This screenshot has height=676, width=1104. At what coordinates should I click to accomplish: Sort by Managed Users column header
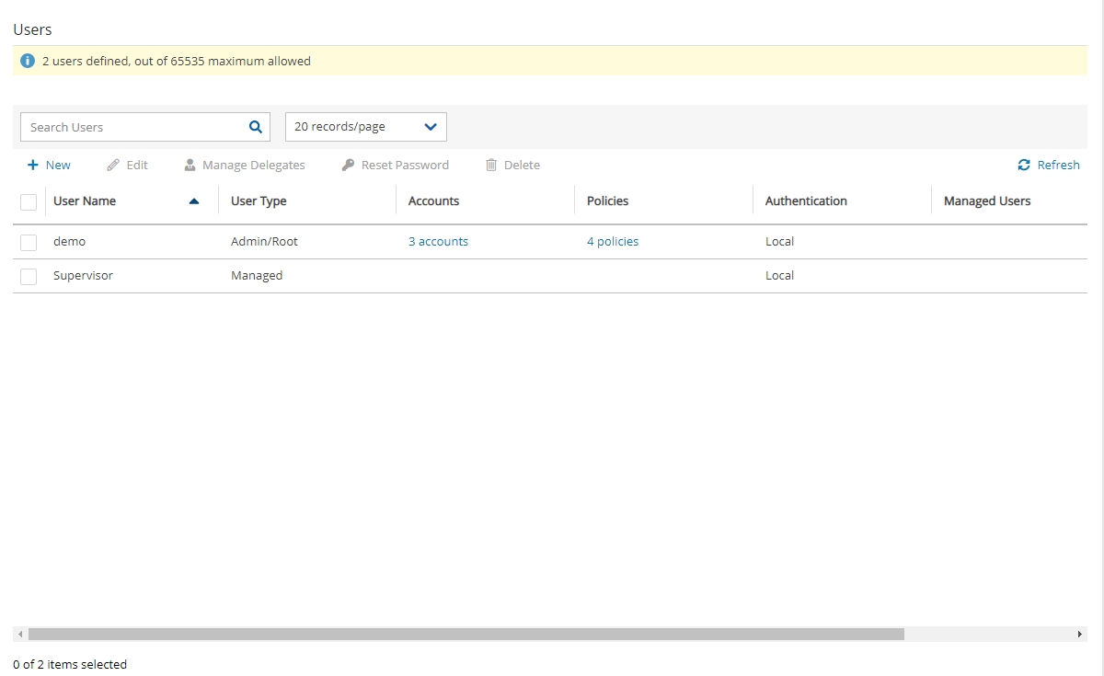[987, 201]
